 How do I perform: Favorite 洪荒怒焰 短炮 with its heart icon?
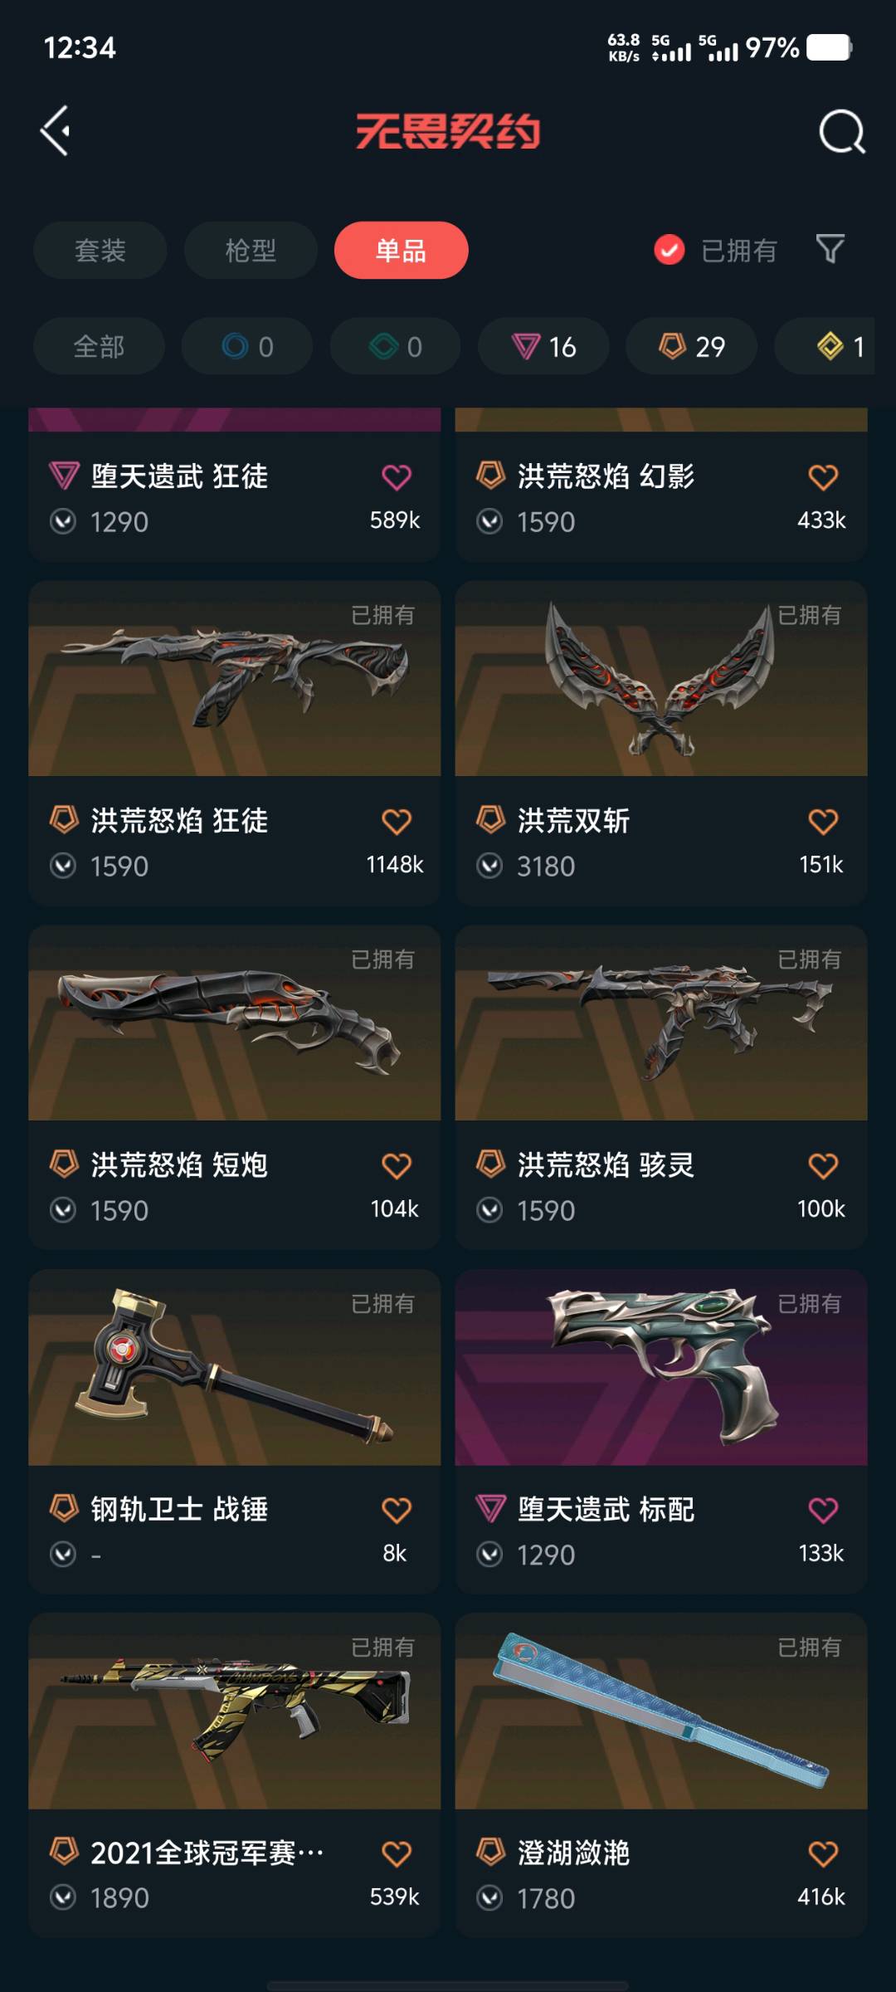point(397,1165)
